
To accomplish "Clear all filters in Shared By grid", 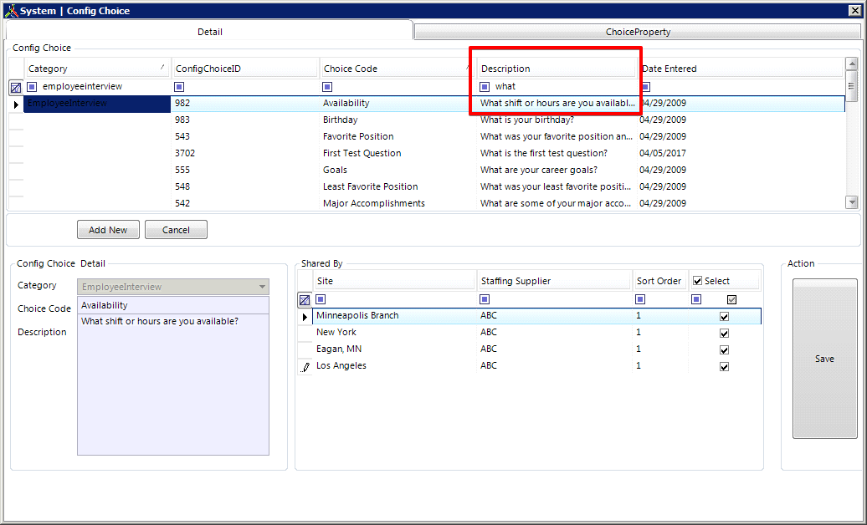I will [305, 300].
